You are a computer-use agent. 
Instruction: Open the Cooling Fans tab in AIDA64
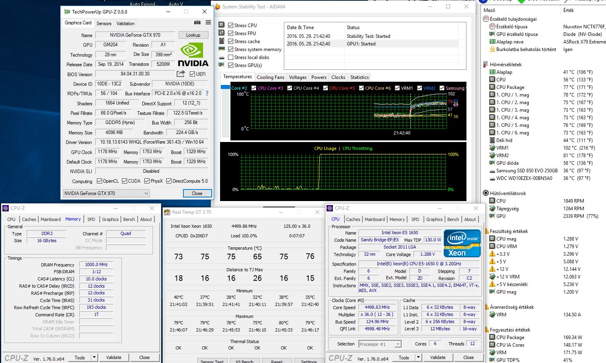[270, 77]
